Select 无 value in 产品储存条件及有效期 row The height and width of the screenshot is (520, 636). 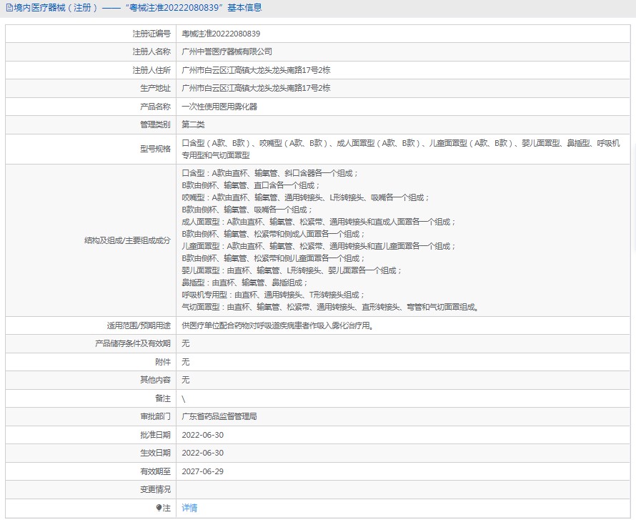tap(185, 343)
